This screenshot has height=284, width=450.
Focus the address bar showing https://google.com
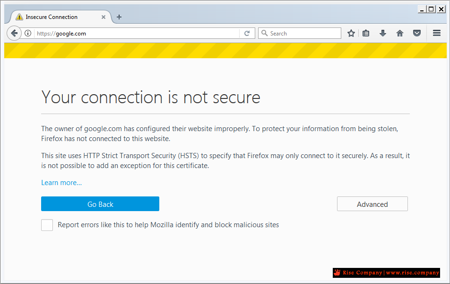[136, 33]
